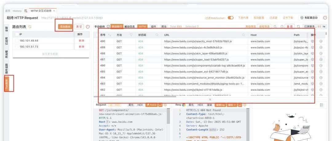Open 下游代理 settings
The height and width of the screenshot is (141, 332).
click(x=243, y=18)
